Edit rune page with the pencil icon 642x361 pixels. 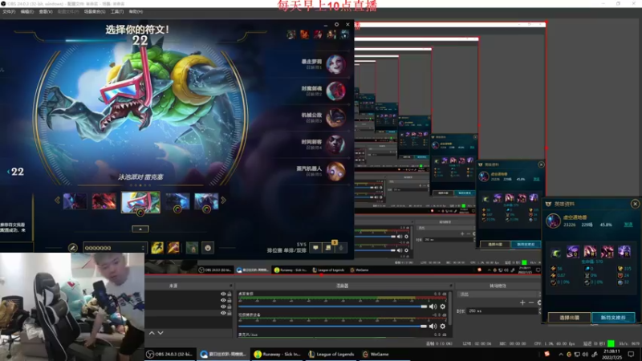point(73,248)
